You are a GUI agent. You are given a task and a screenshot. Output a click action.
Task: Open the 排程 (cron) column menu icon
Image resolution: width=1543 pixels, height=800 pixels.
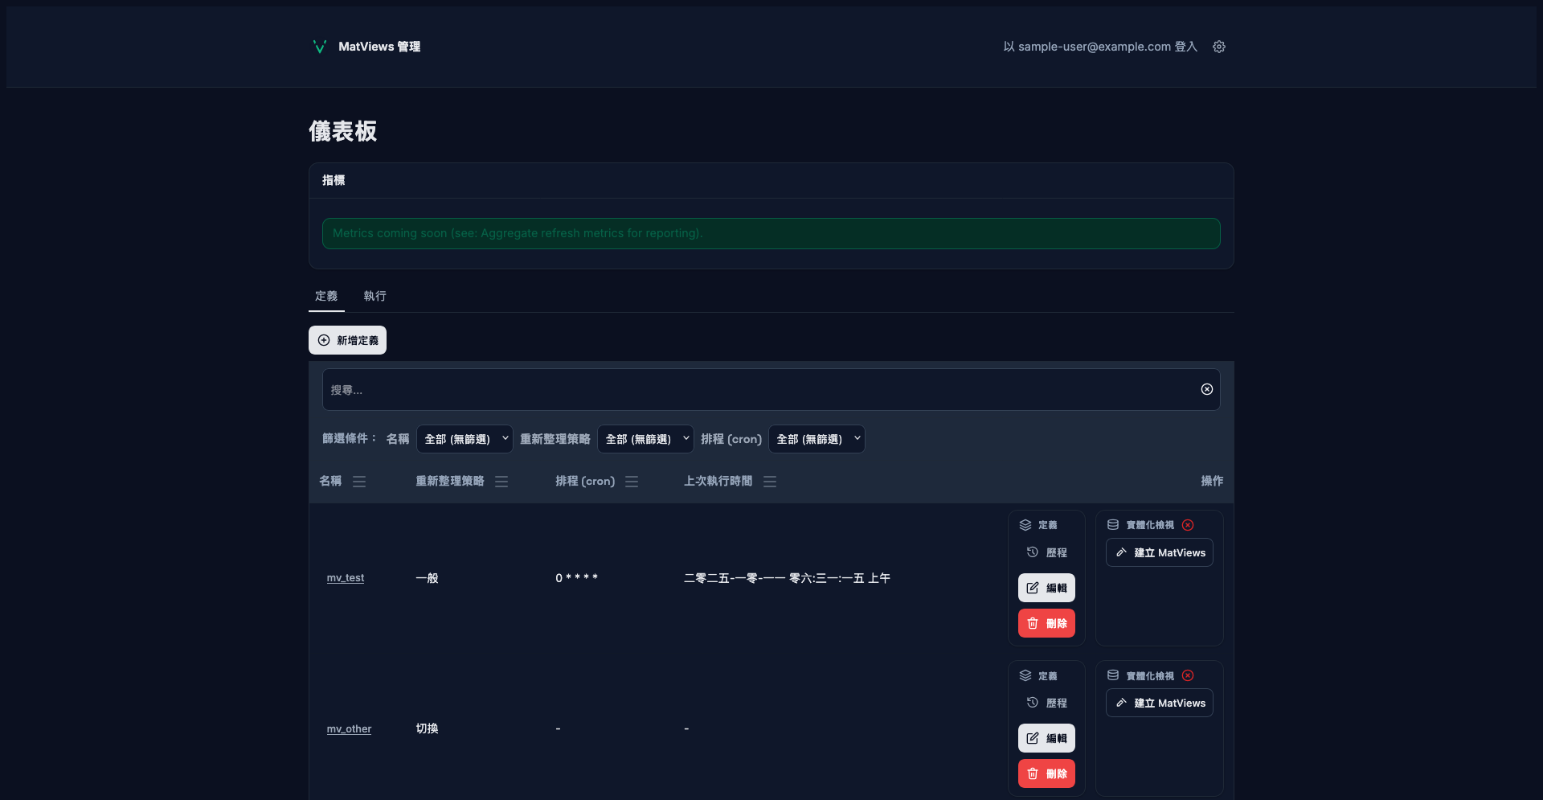pyautogui.click(x=632, y=482)
